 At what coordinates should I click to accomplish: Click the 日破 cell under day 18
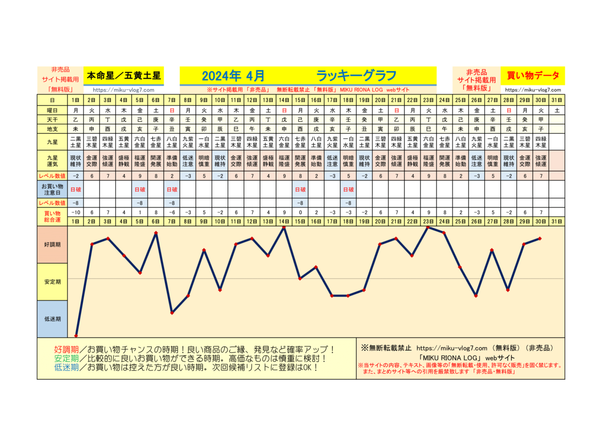[x=348, y=190]
